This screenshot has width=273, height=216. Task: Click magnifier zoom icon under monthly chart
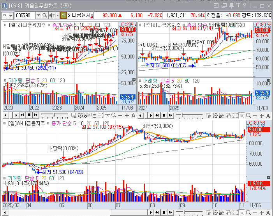(x=114, y=115)
